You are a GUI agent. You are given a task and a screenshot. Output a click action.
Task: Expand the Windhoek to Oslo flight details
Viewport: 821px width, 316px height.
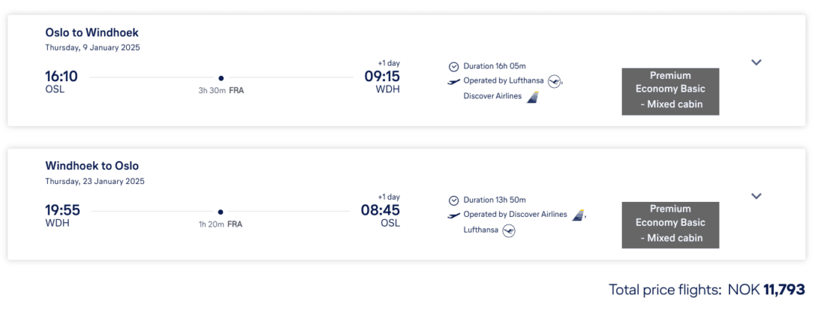point(756,196)
